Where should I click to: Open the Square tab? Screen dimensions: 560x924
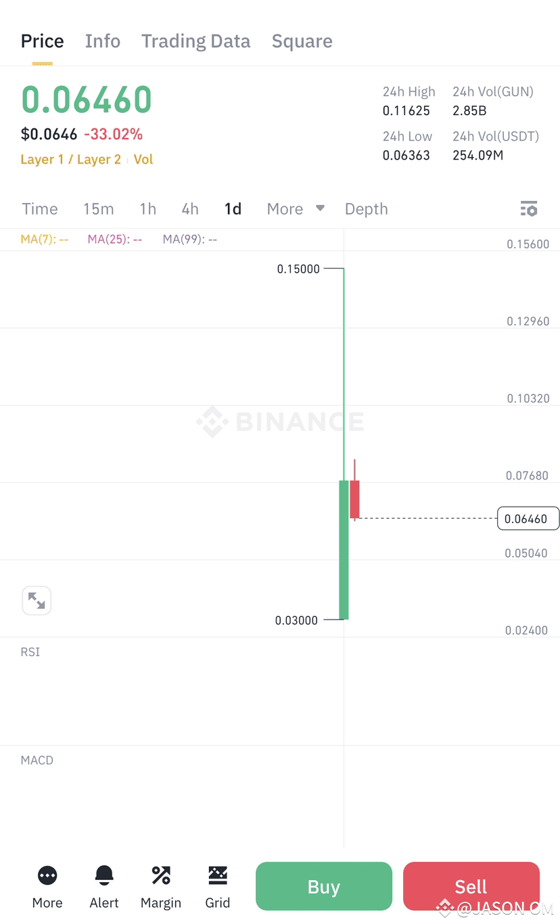(302, 41)
